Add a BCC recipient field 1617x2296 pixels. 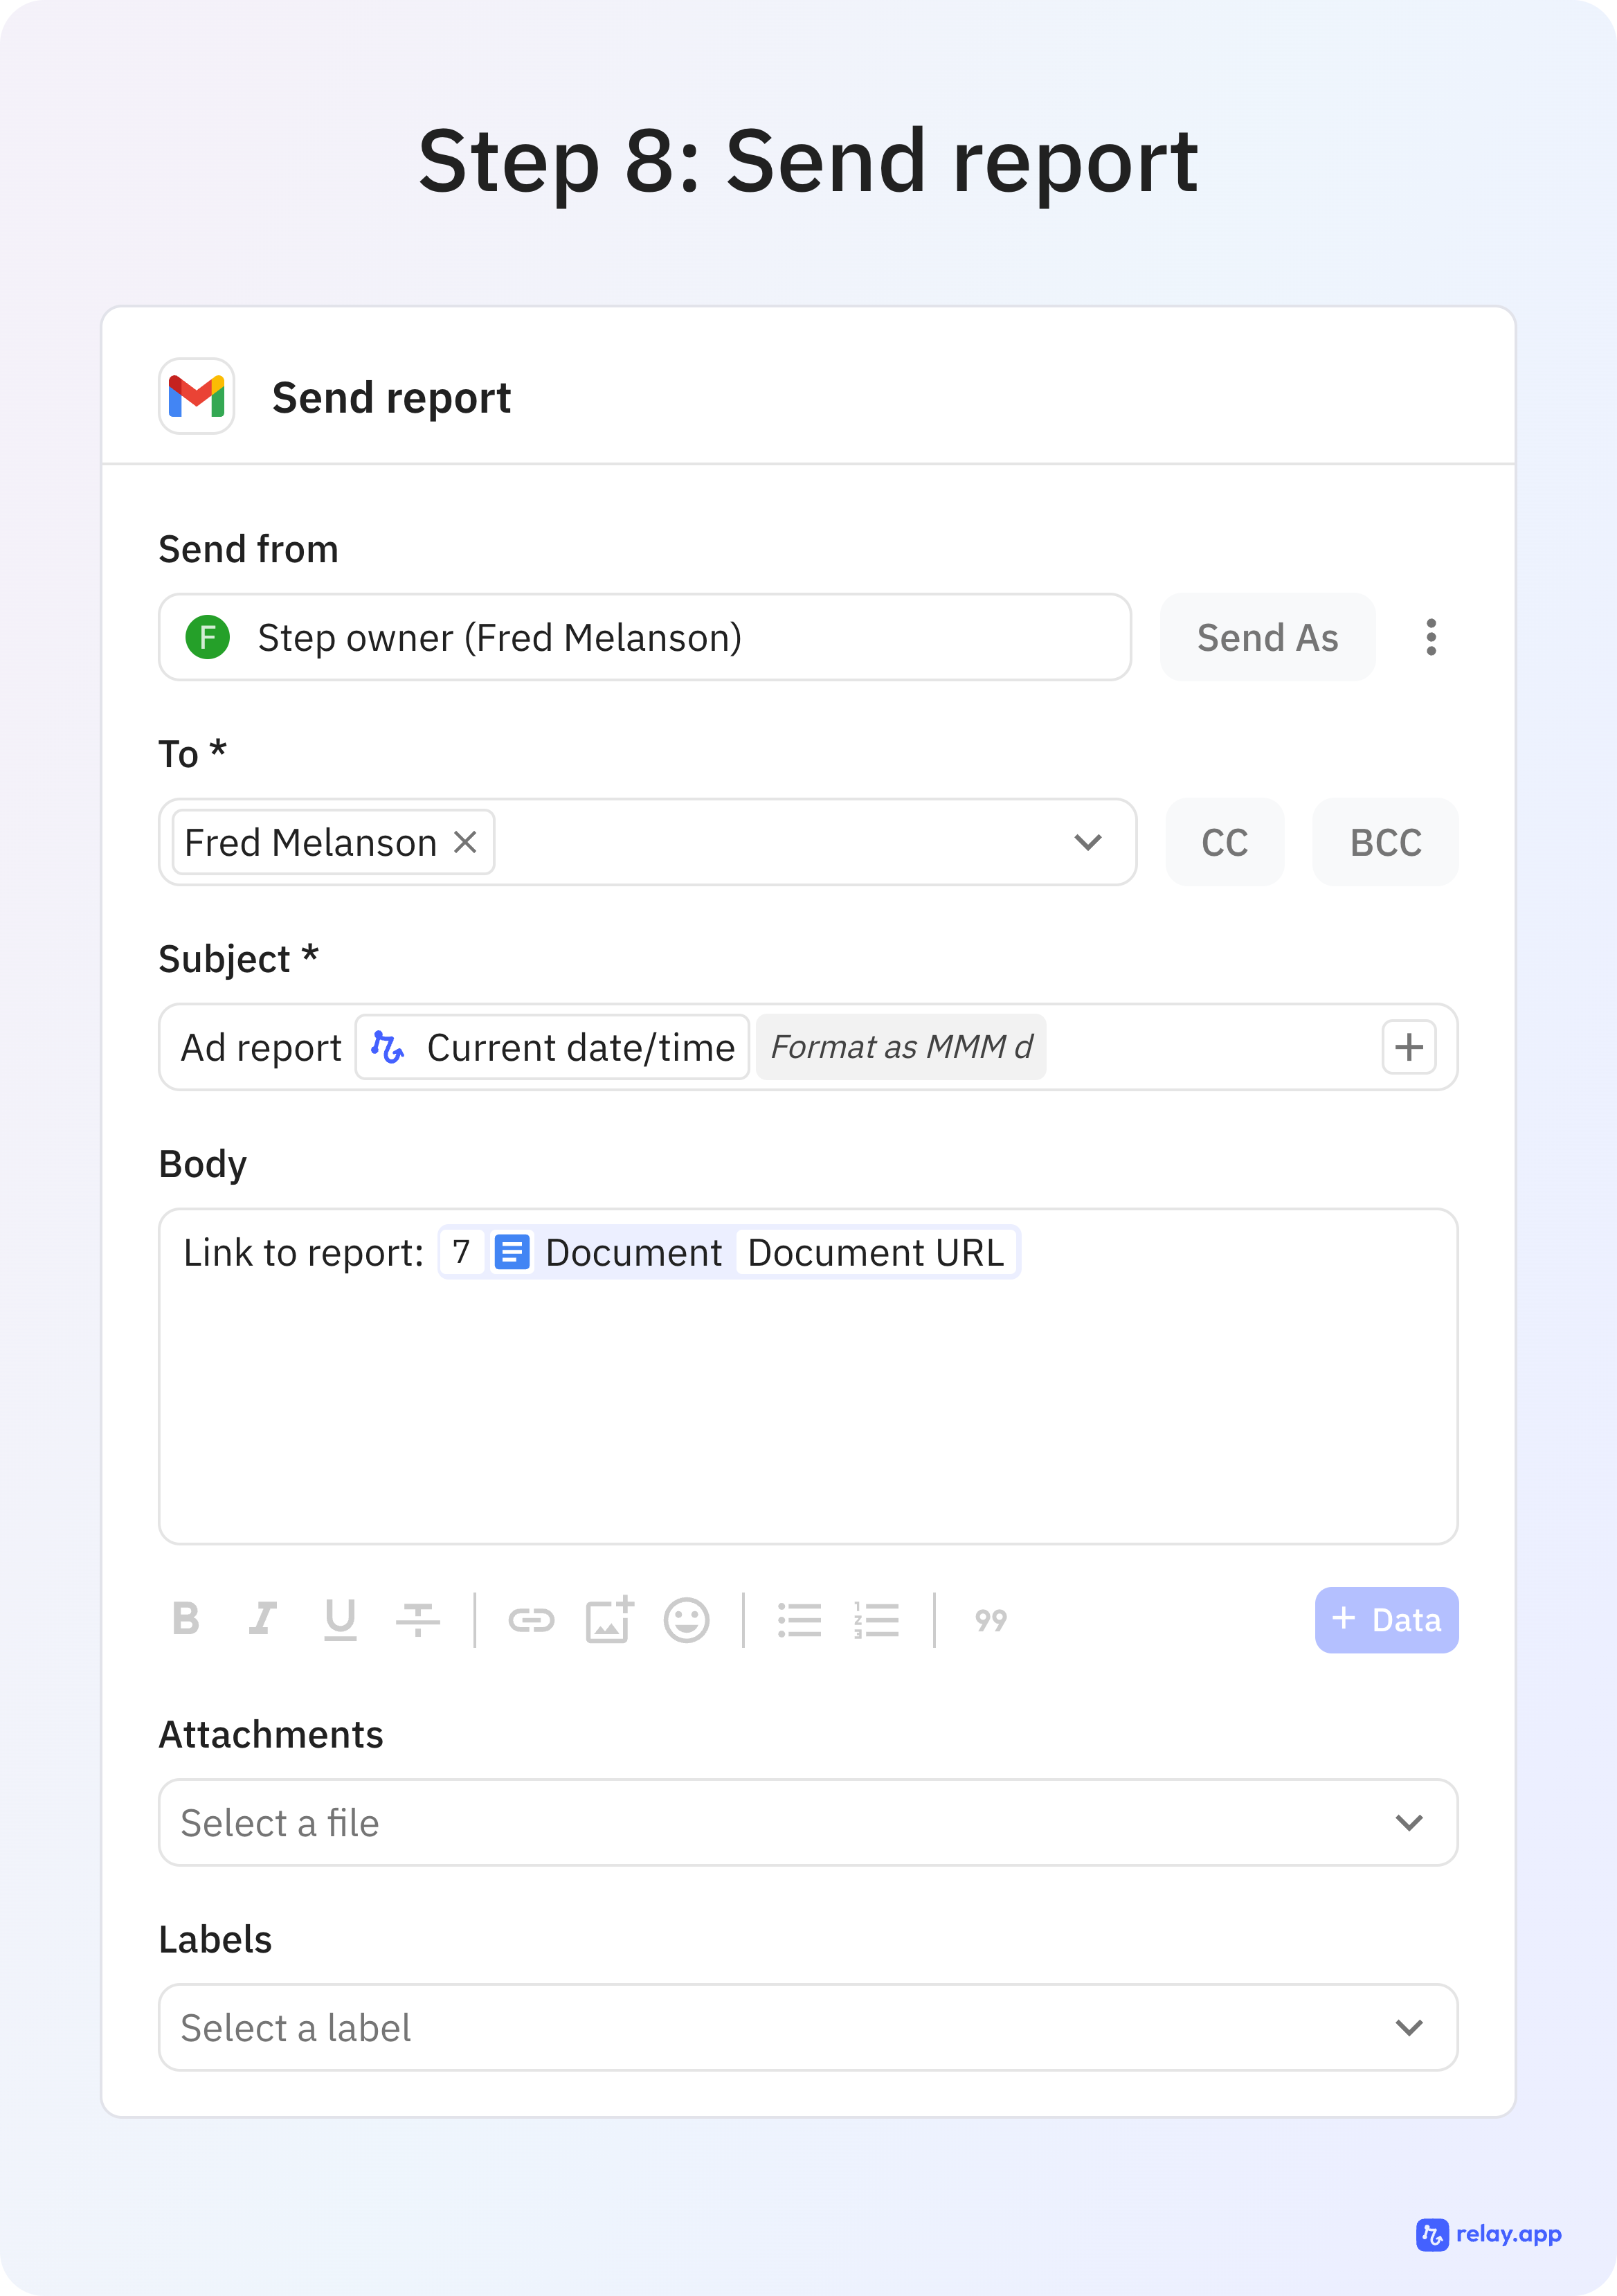coord(1385,842)
